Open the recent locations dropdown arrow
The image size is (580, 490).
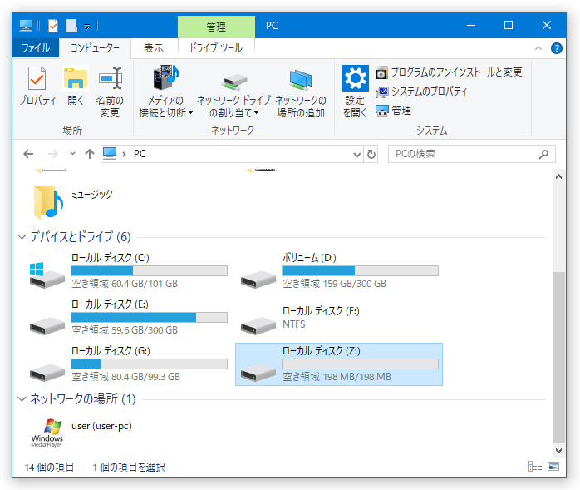(72, 154)
